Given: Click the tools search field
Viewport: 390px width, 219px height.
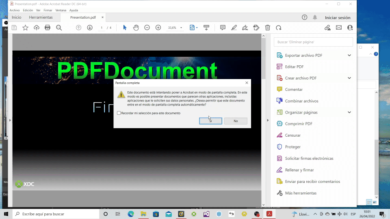Looking at the screenshot, I should [313, 42].
